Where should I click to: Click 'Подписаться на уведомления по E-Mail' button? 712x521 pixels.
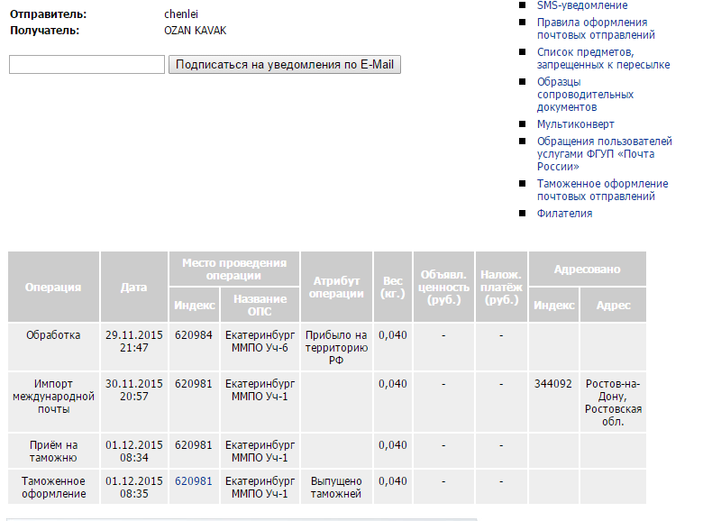click(x=285, y=65)
